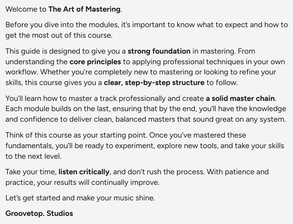
Task: Click the "Groovetop. Studios" signature
Action: [39, 213]
